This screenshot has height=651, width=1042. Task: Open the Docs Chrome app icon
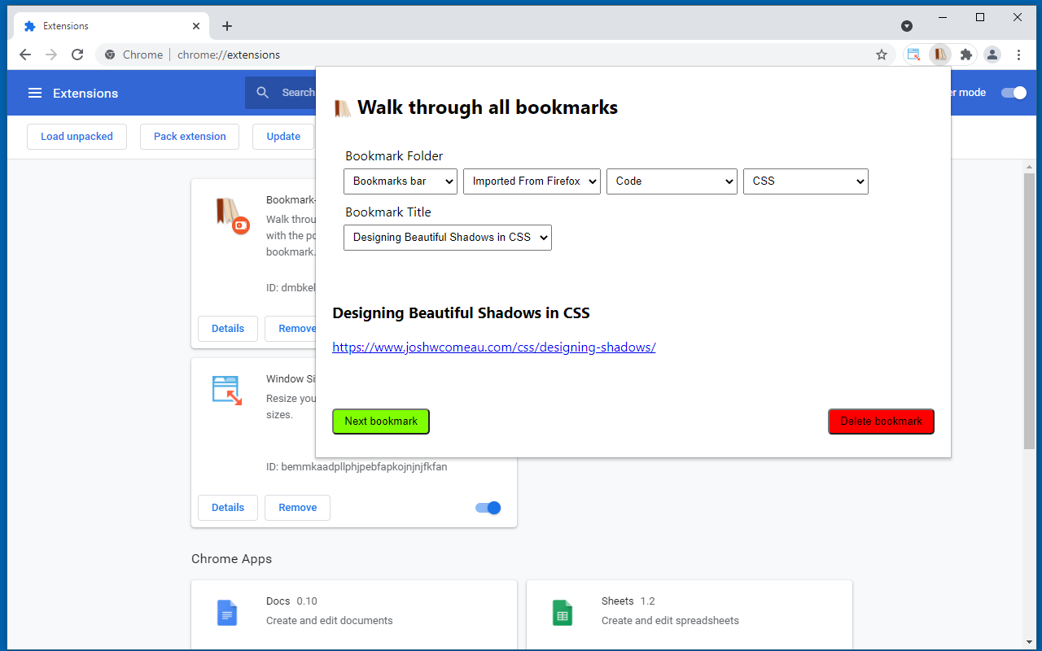pyautogui.click(x=226, y=613)
